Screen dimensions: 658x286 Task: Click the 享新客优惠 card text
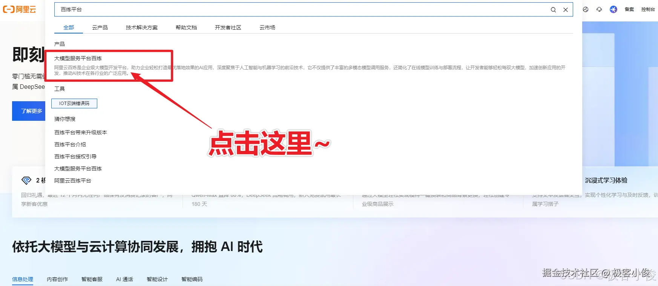point(34,204)
